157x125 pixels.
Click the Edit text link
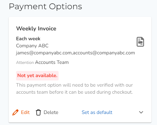click(x=25, y=112)
